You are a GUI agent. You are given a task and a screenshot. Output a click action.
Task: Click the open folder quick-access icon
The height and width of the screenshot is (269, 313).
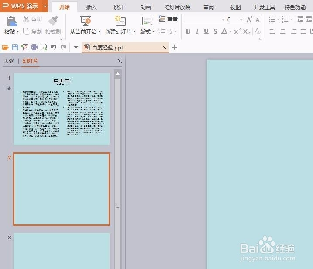pos(5,47)
